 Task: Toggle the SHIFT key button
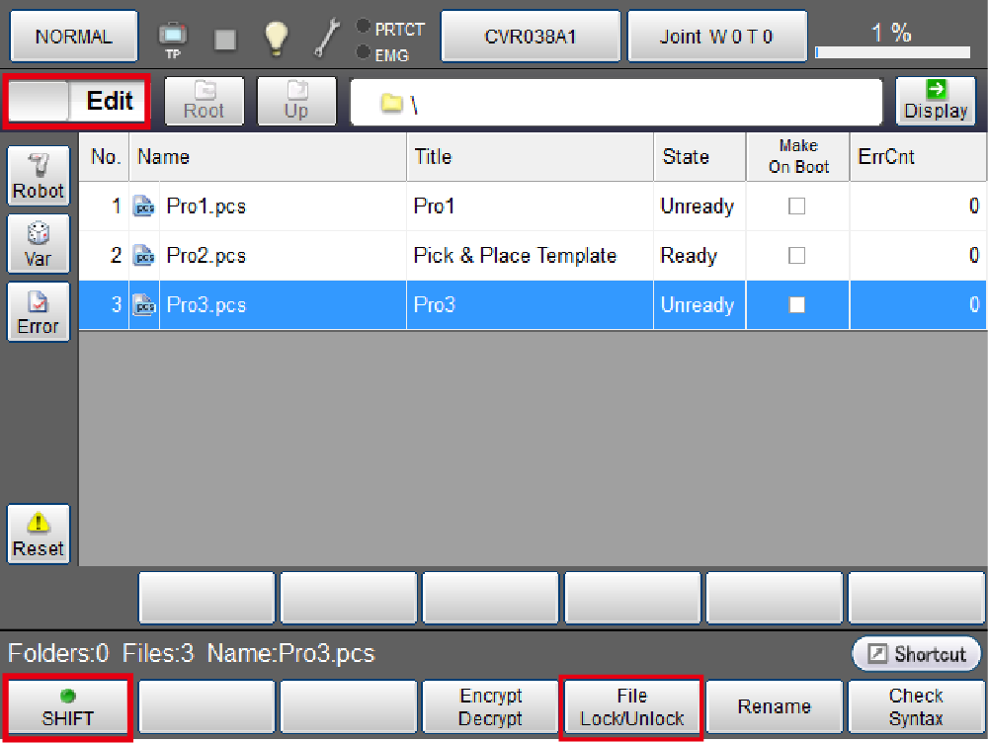(x=68, y=707)
